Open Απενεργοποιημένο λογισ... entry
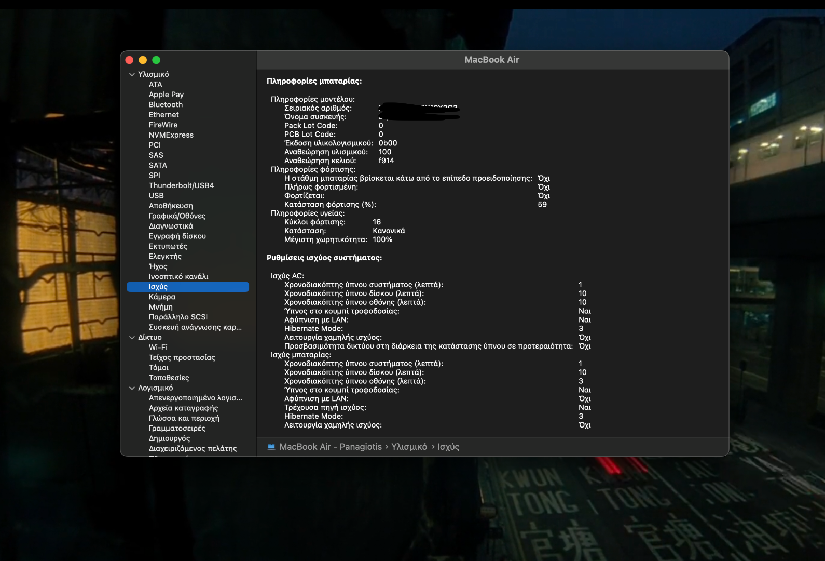Viewport: 825px width, 561px height. click(195, 398)
